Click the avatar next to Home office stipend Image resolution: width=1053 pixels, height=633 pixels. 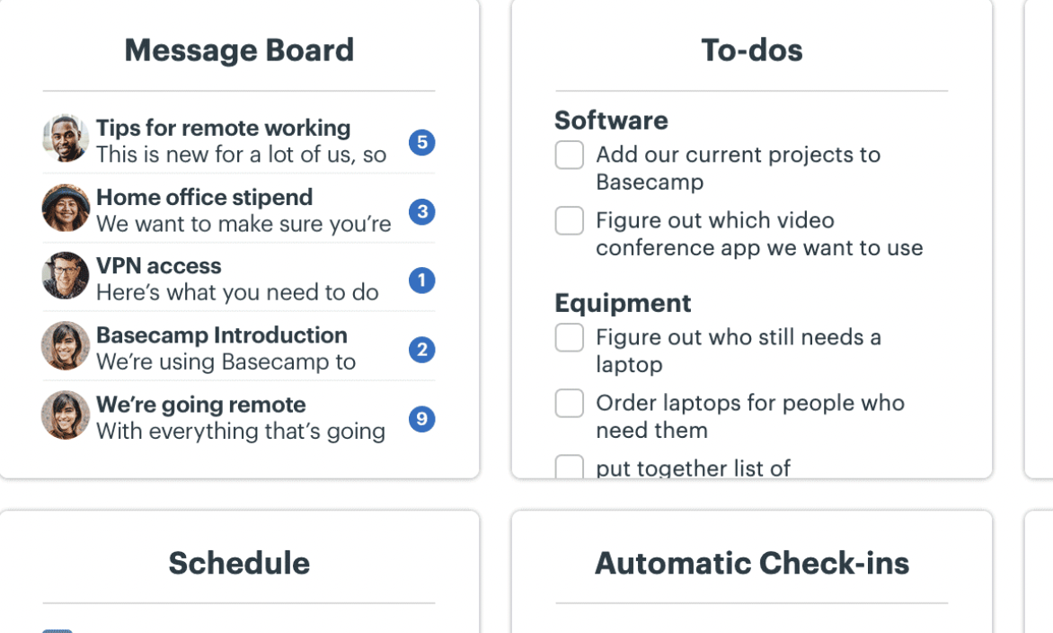66,209
